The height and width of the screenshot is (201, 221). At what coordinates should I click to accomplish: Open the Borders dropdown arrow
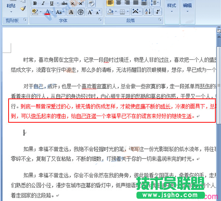(x=128, y=12)
